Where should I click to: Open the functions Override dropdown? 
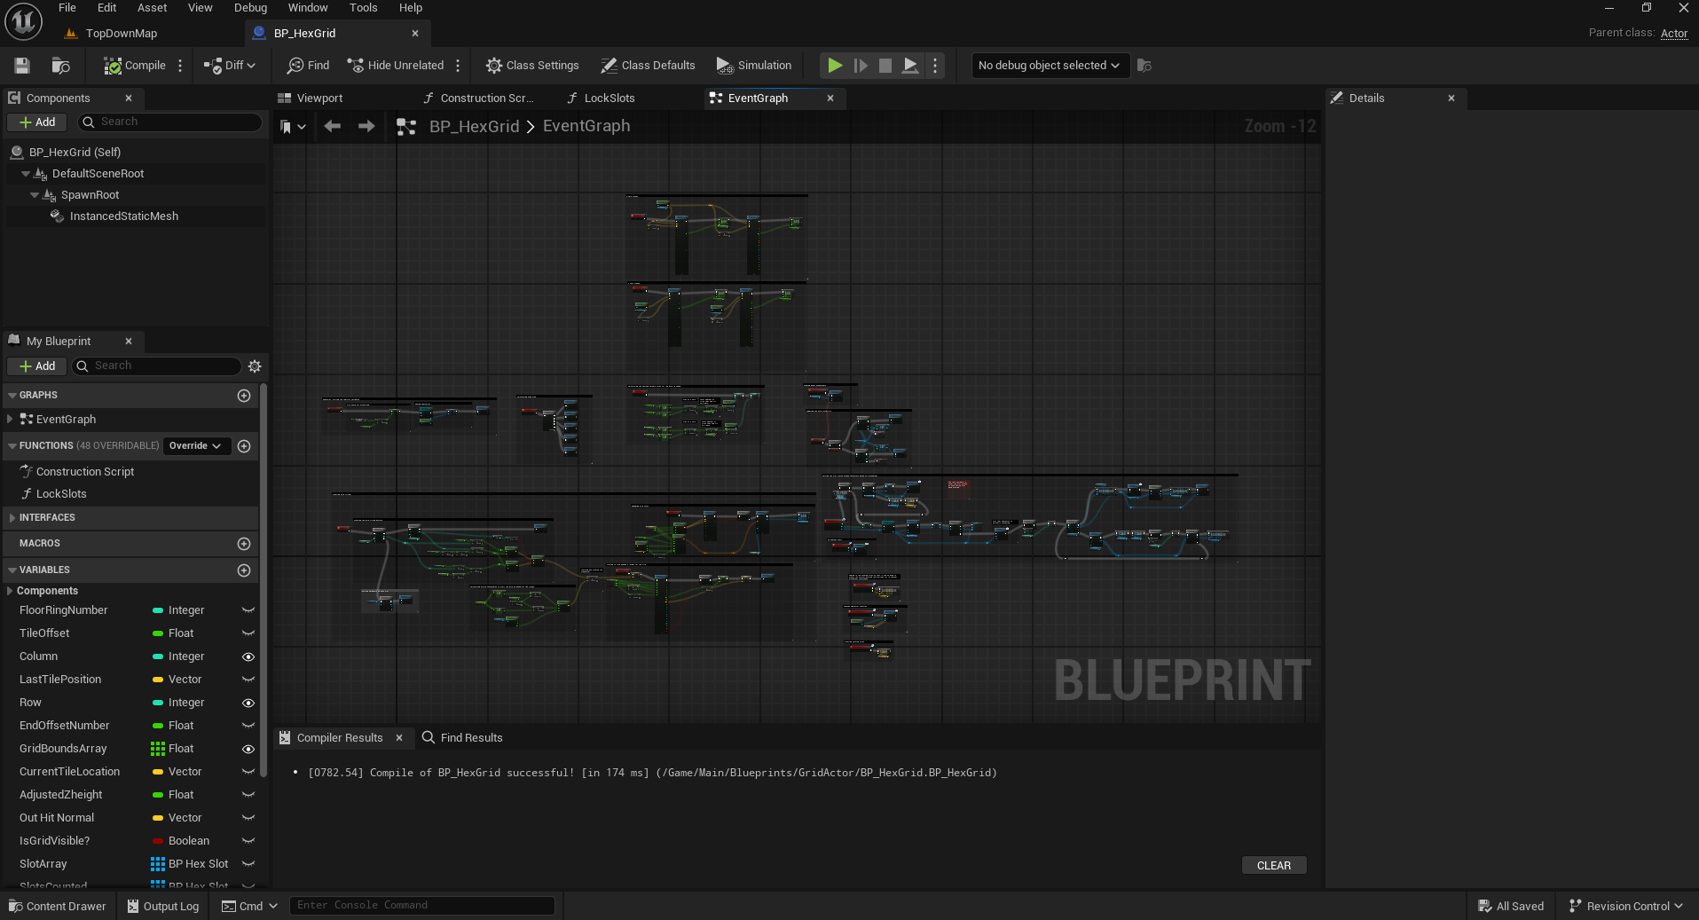(x=196, y=446)
